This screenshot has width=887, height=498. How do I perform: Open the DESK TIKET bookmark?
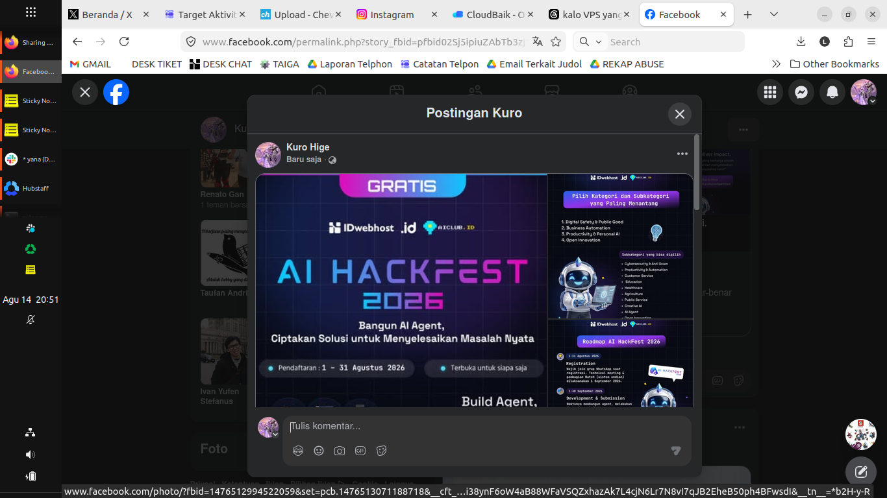click(x=156, y=64)
